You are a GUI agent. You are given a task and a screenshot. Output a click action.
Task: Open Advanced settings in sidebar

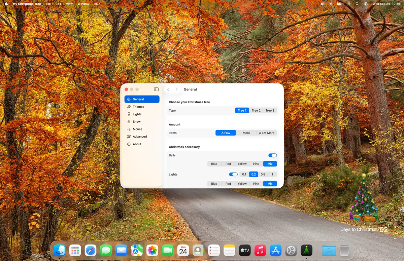tap(139, 137)
